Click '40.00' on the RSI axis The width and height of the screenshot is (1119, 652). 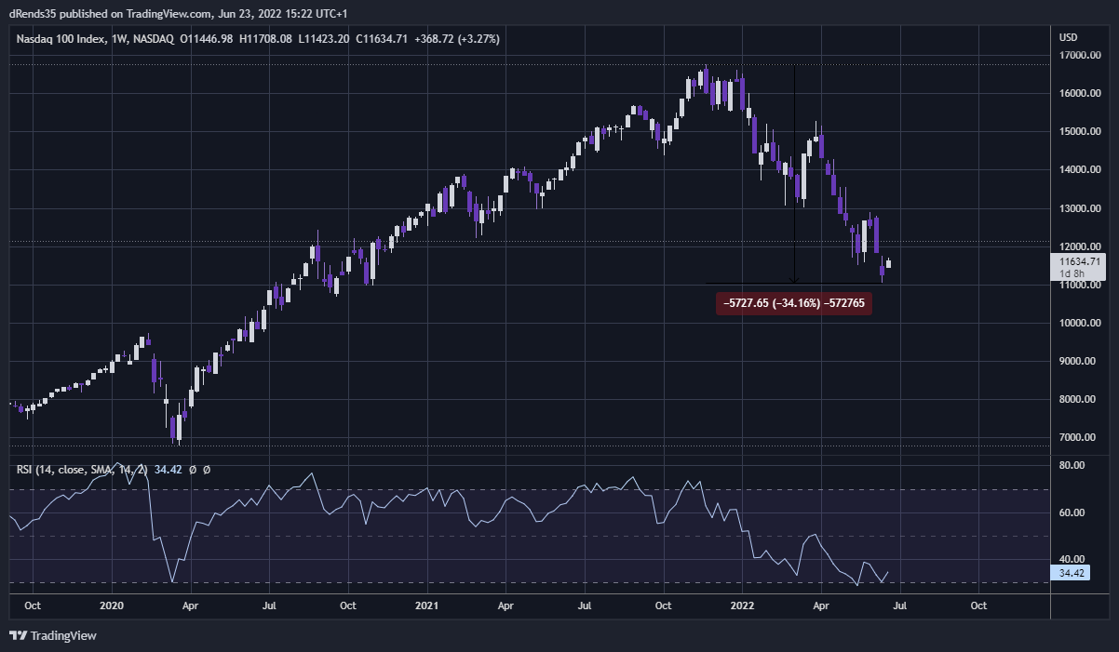[x=1072, y=559]
